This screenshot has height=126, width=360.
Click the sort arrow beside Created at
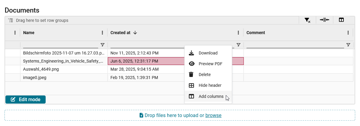pos(135,33)
